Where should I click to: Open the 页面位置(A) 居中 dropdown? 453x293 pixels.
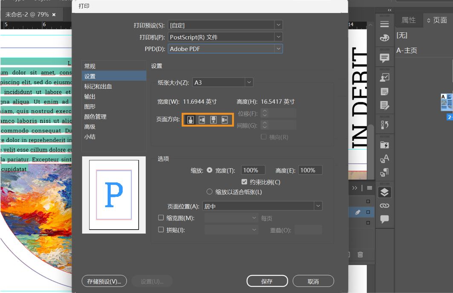point(263,206)
